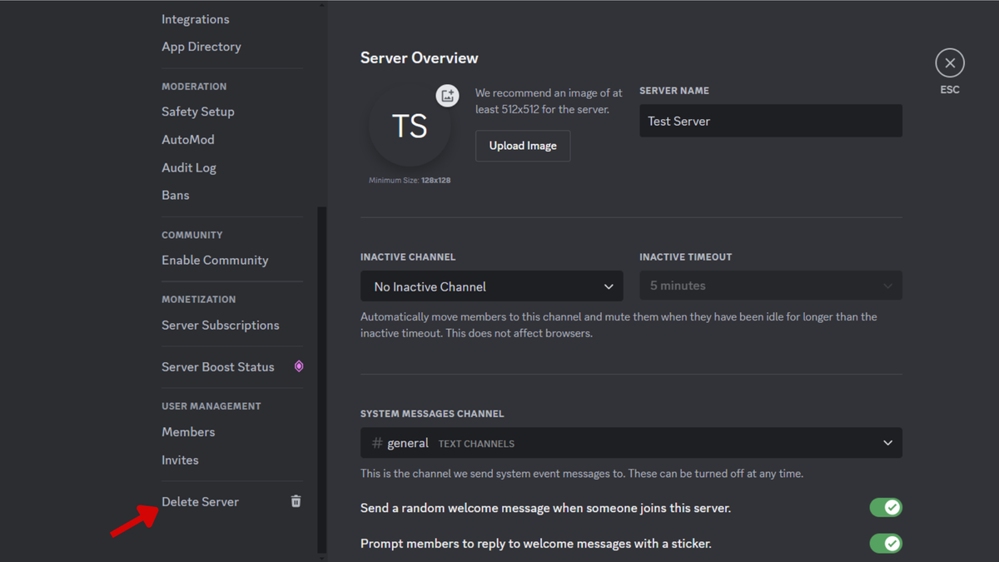Open the Audit Log section
999x562 pixels.
(x=188, y=167)
